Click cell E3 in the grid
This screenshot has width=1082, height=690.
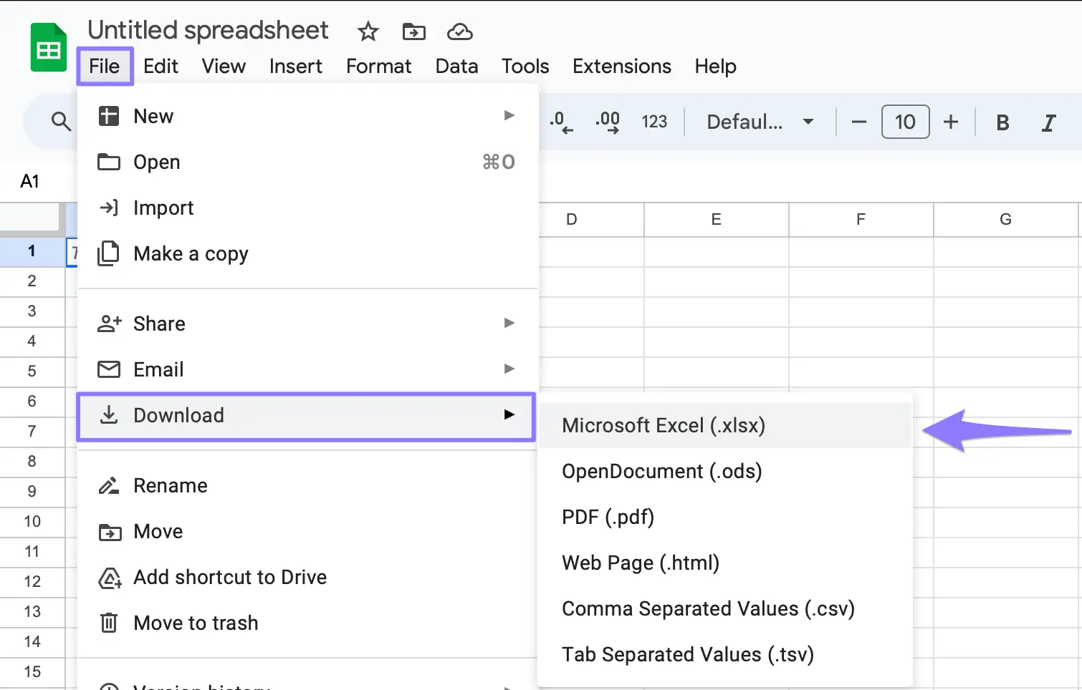point(716,311)
